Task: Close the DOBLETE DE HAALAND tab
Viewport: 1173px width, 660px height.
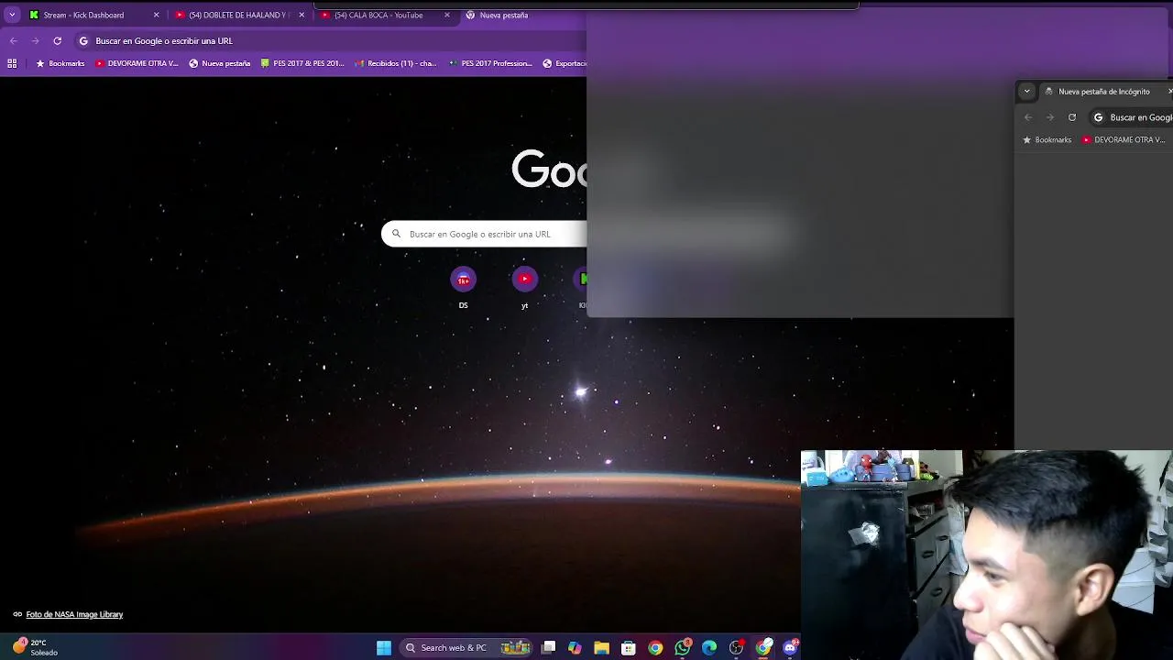Action: (301, 15)
